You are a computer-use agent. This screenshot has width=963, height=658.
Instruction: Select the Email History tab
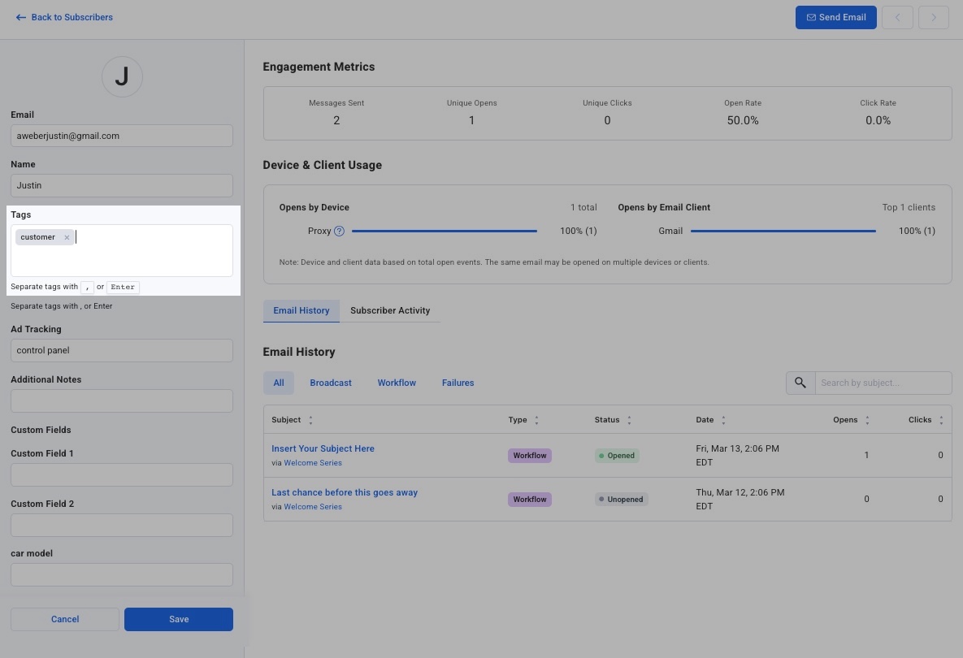[x=301, y=310]
